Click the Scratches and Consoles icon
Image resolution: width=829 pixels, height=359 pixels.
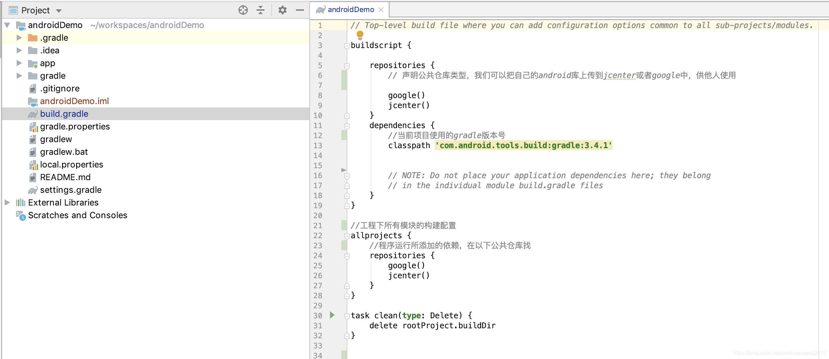(x=21, y=216)
